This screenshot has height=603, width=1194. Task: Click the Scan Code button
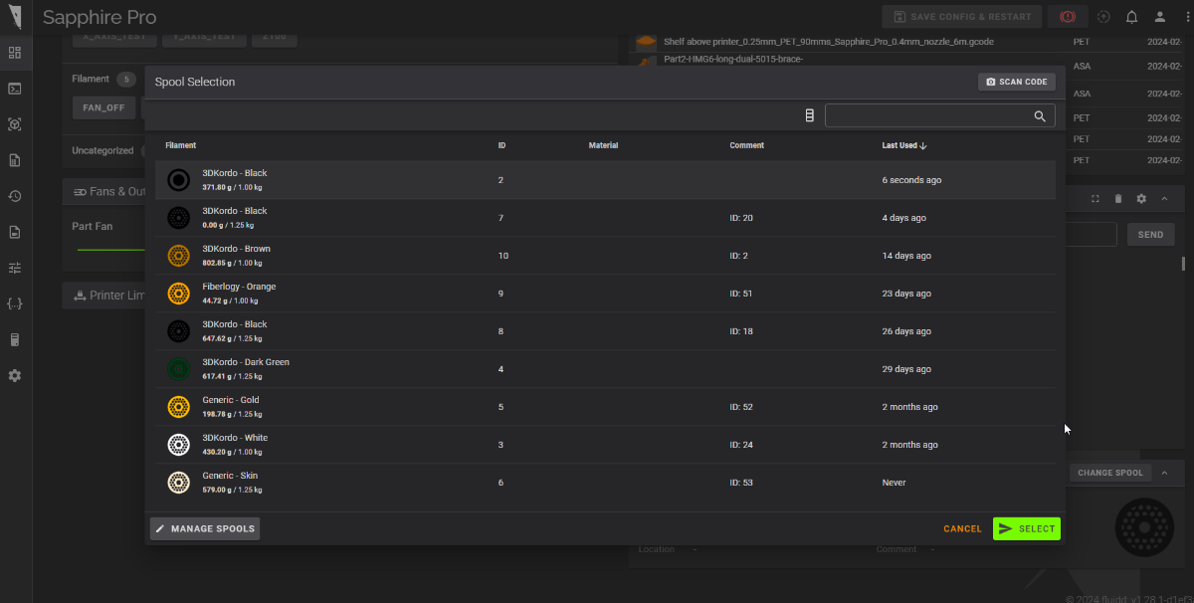(1016, 82)
